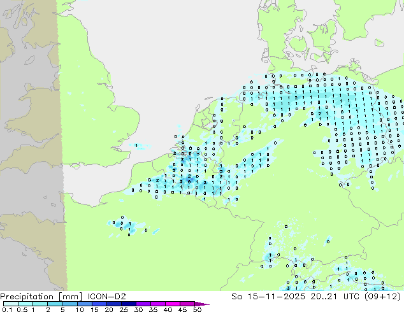Viewport: 404px width, 312px height.
Task: Click the 1–2 mm legend color swatch
Action: (40, 304)
